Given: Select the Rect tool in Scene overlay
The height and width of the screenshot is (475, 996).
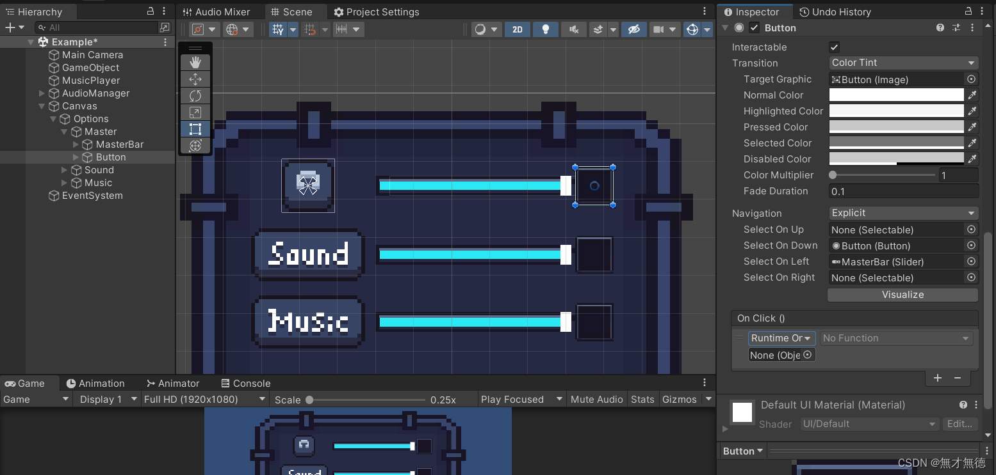Looking at the screenshot, I should (195, 129).
